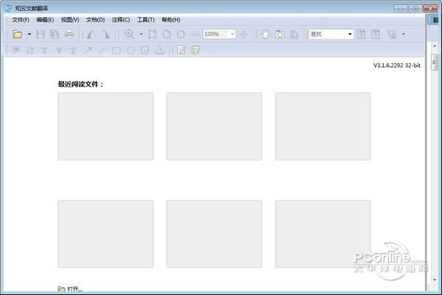Open last recent file thumbnail, bottom row
442x295 pixels.
pos(323,234)
